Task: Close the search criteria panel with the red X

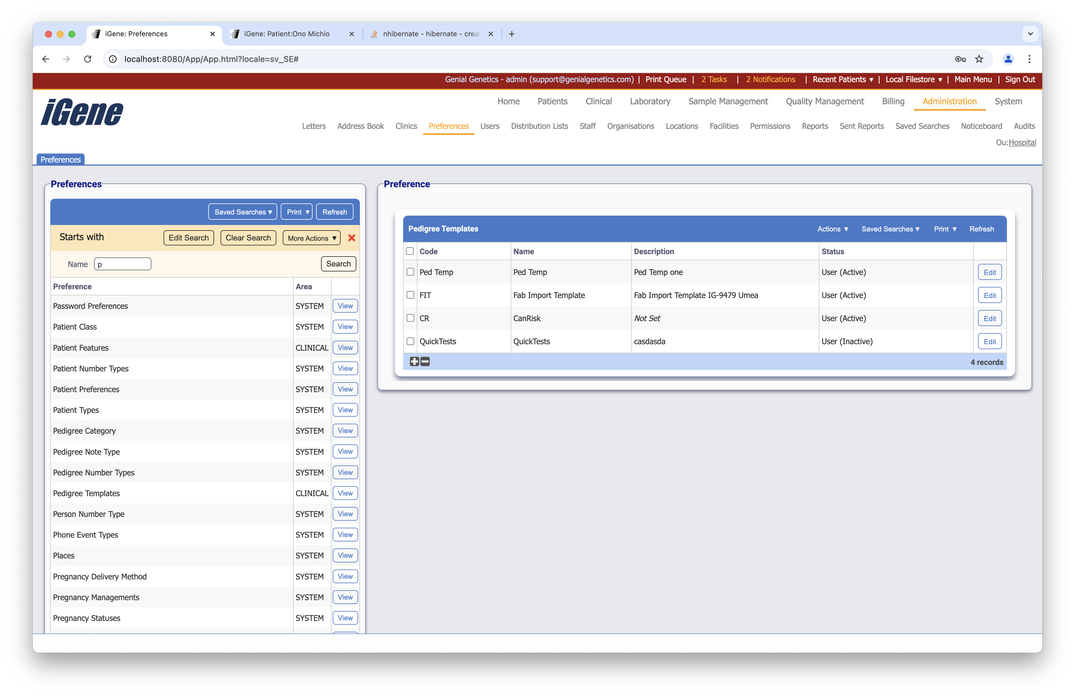Action: coord(352,238)
